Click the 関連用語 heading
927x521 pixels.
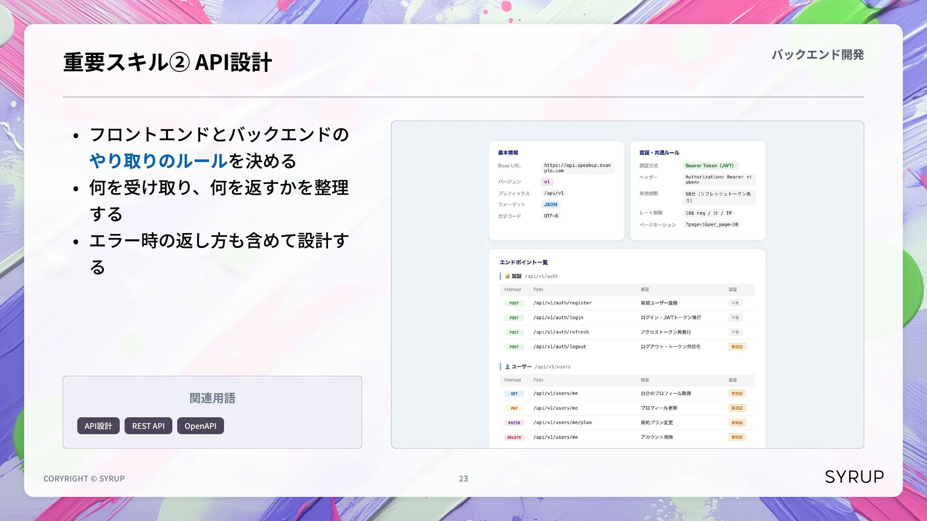tap(212, 398)
